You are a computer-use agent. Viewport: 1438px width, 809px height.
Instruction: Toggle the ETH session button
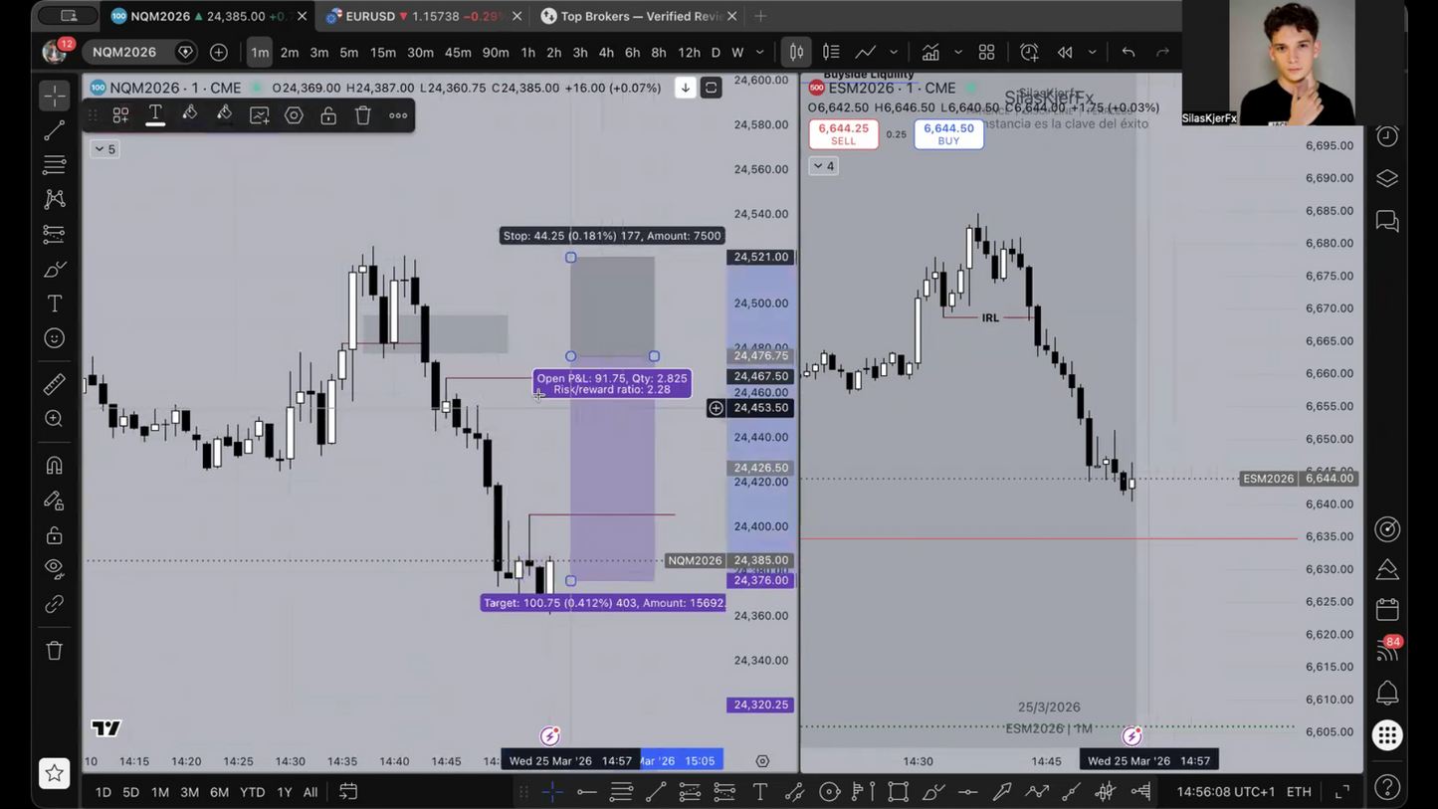click(x=1299, y=792)
